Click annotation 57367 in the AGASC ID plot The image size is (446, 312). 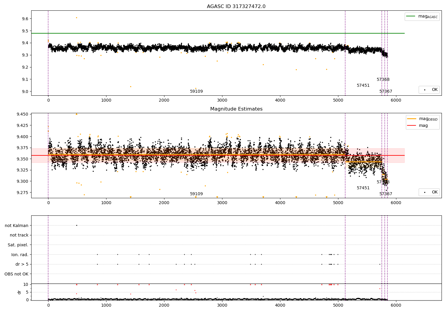(386, 92)
